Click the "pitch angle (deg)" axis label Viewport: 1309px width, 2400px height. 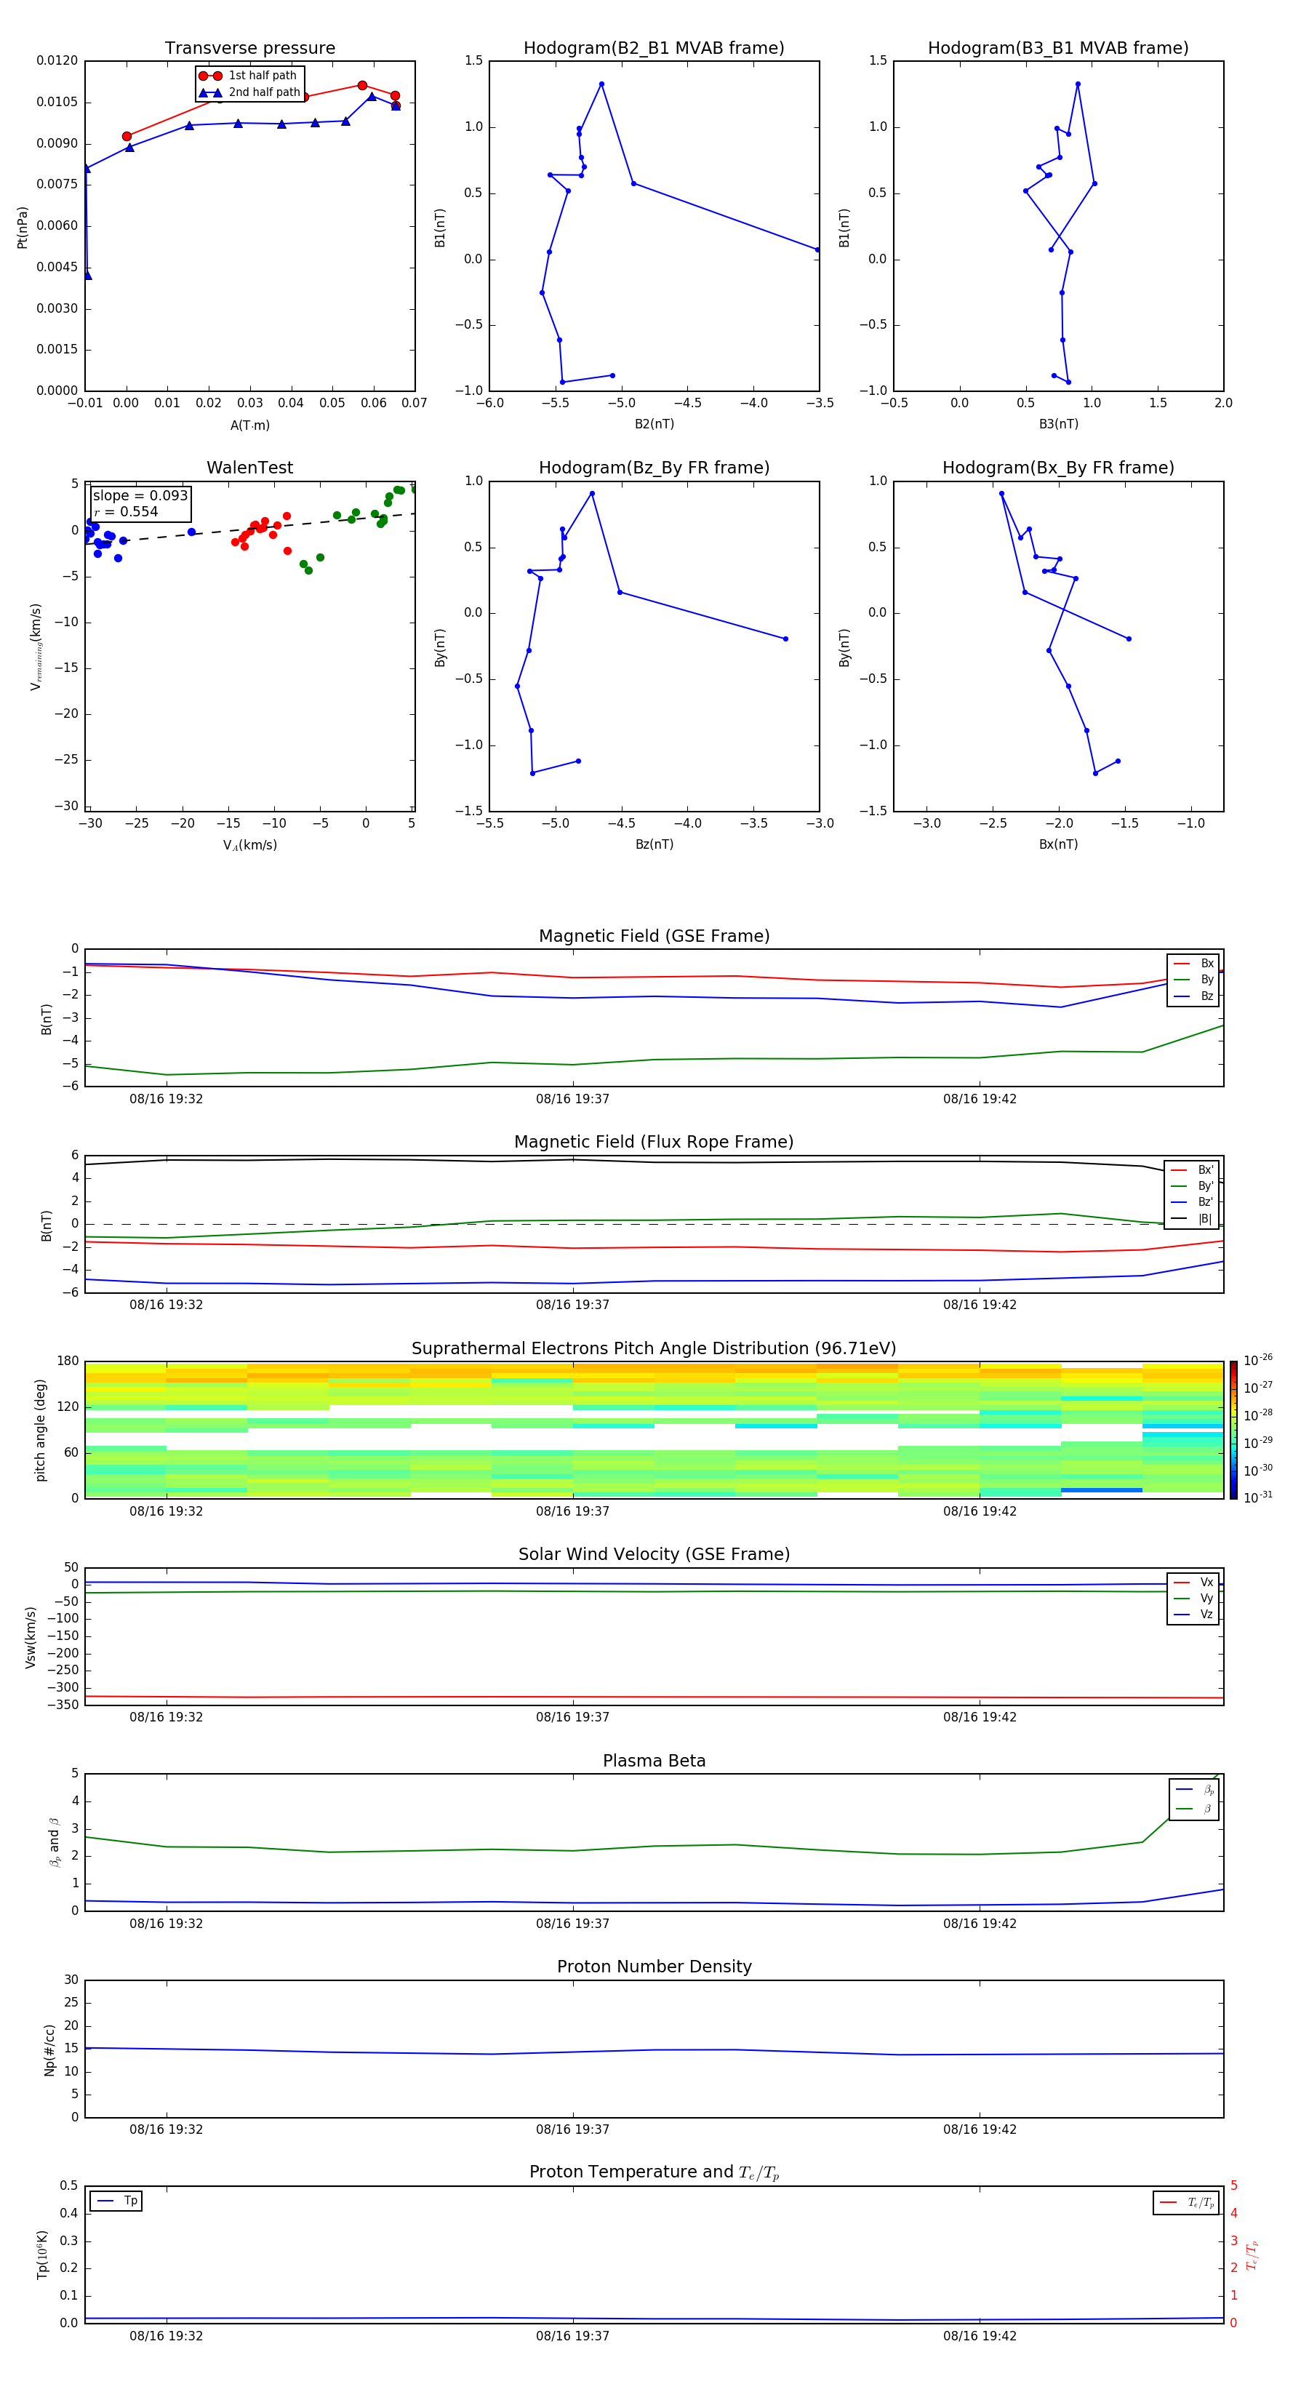pyautogui.click(x=40, y=1430)
